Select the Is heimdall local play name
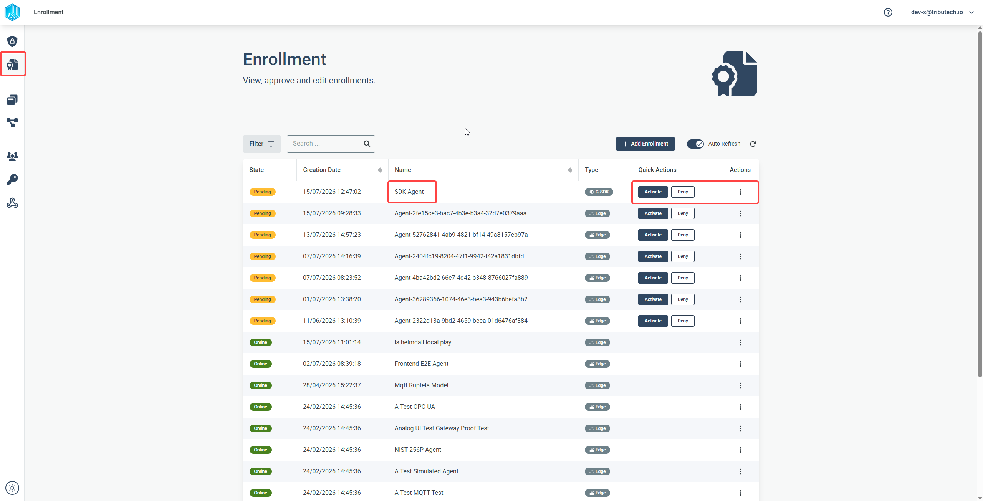The image size is (983, 501). coord(423,342)
